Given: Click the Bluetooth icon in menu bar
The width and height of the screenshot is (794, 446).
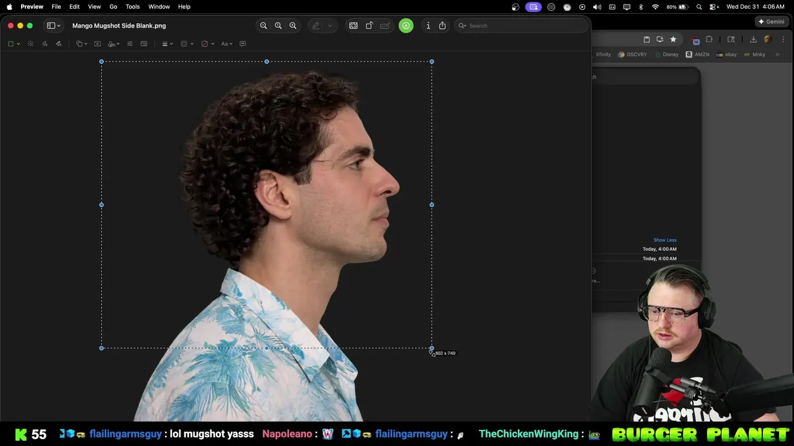Looking at the screenshot, I should [x=641, y=7].
